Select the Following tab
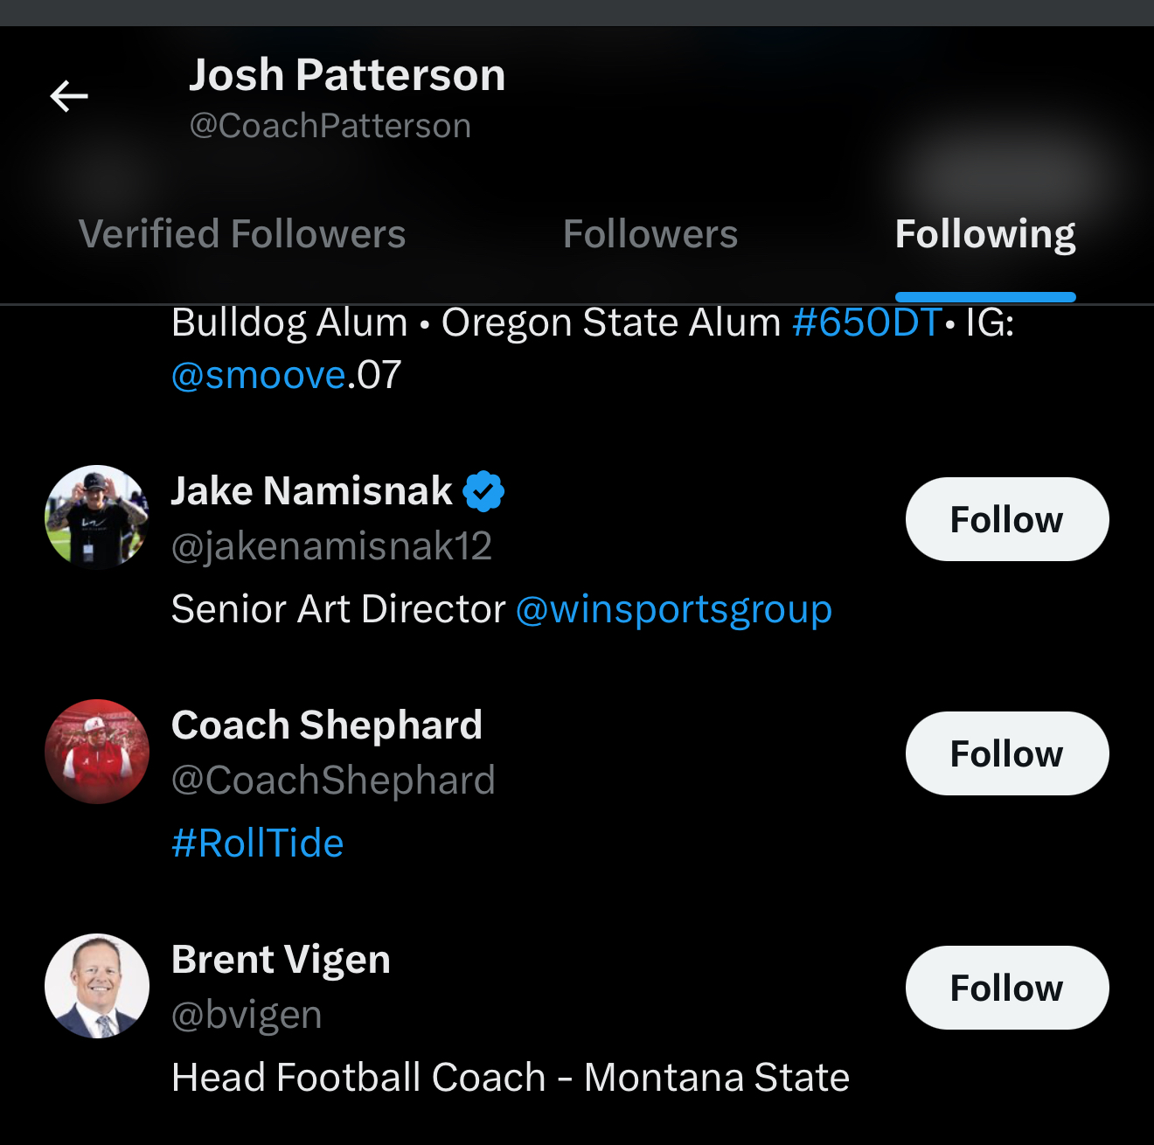 pyautogui.click(x=985, y=234)
